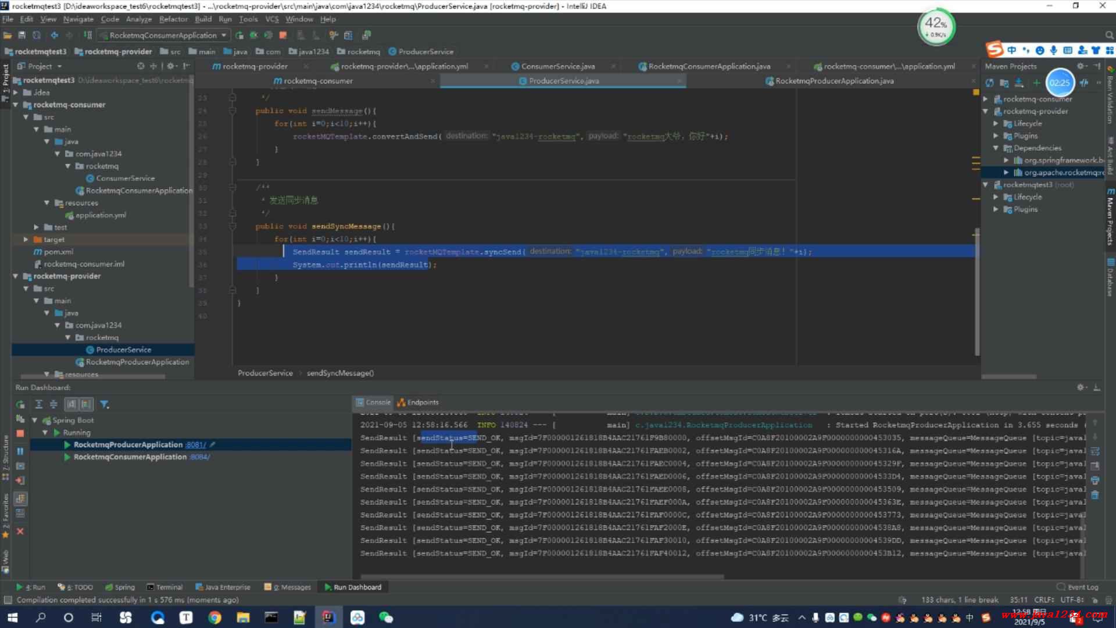
Task: Click collapse all icon in Project panel
Action: [x=153, y=66]
